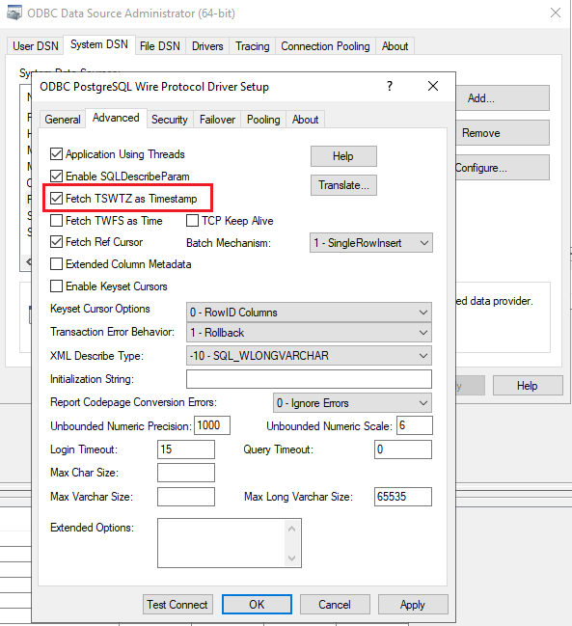The image size is (572, 626).
Task: Click Extended Options scrollbar down arrow
Action: click(x=292, y=558)
